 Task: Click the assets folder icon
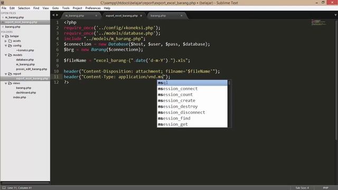tap(10, 41)
